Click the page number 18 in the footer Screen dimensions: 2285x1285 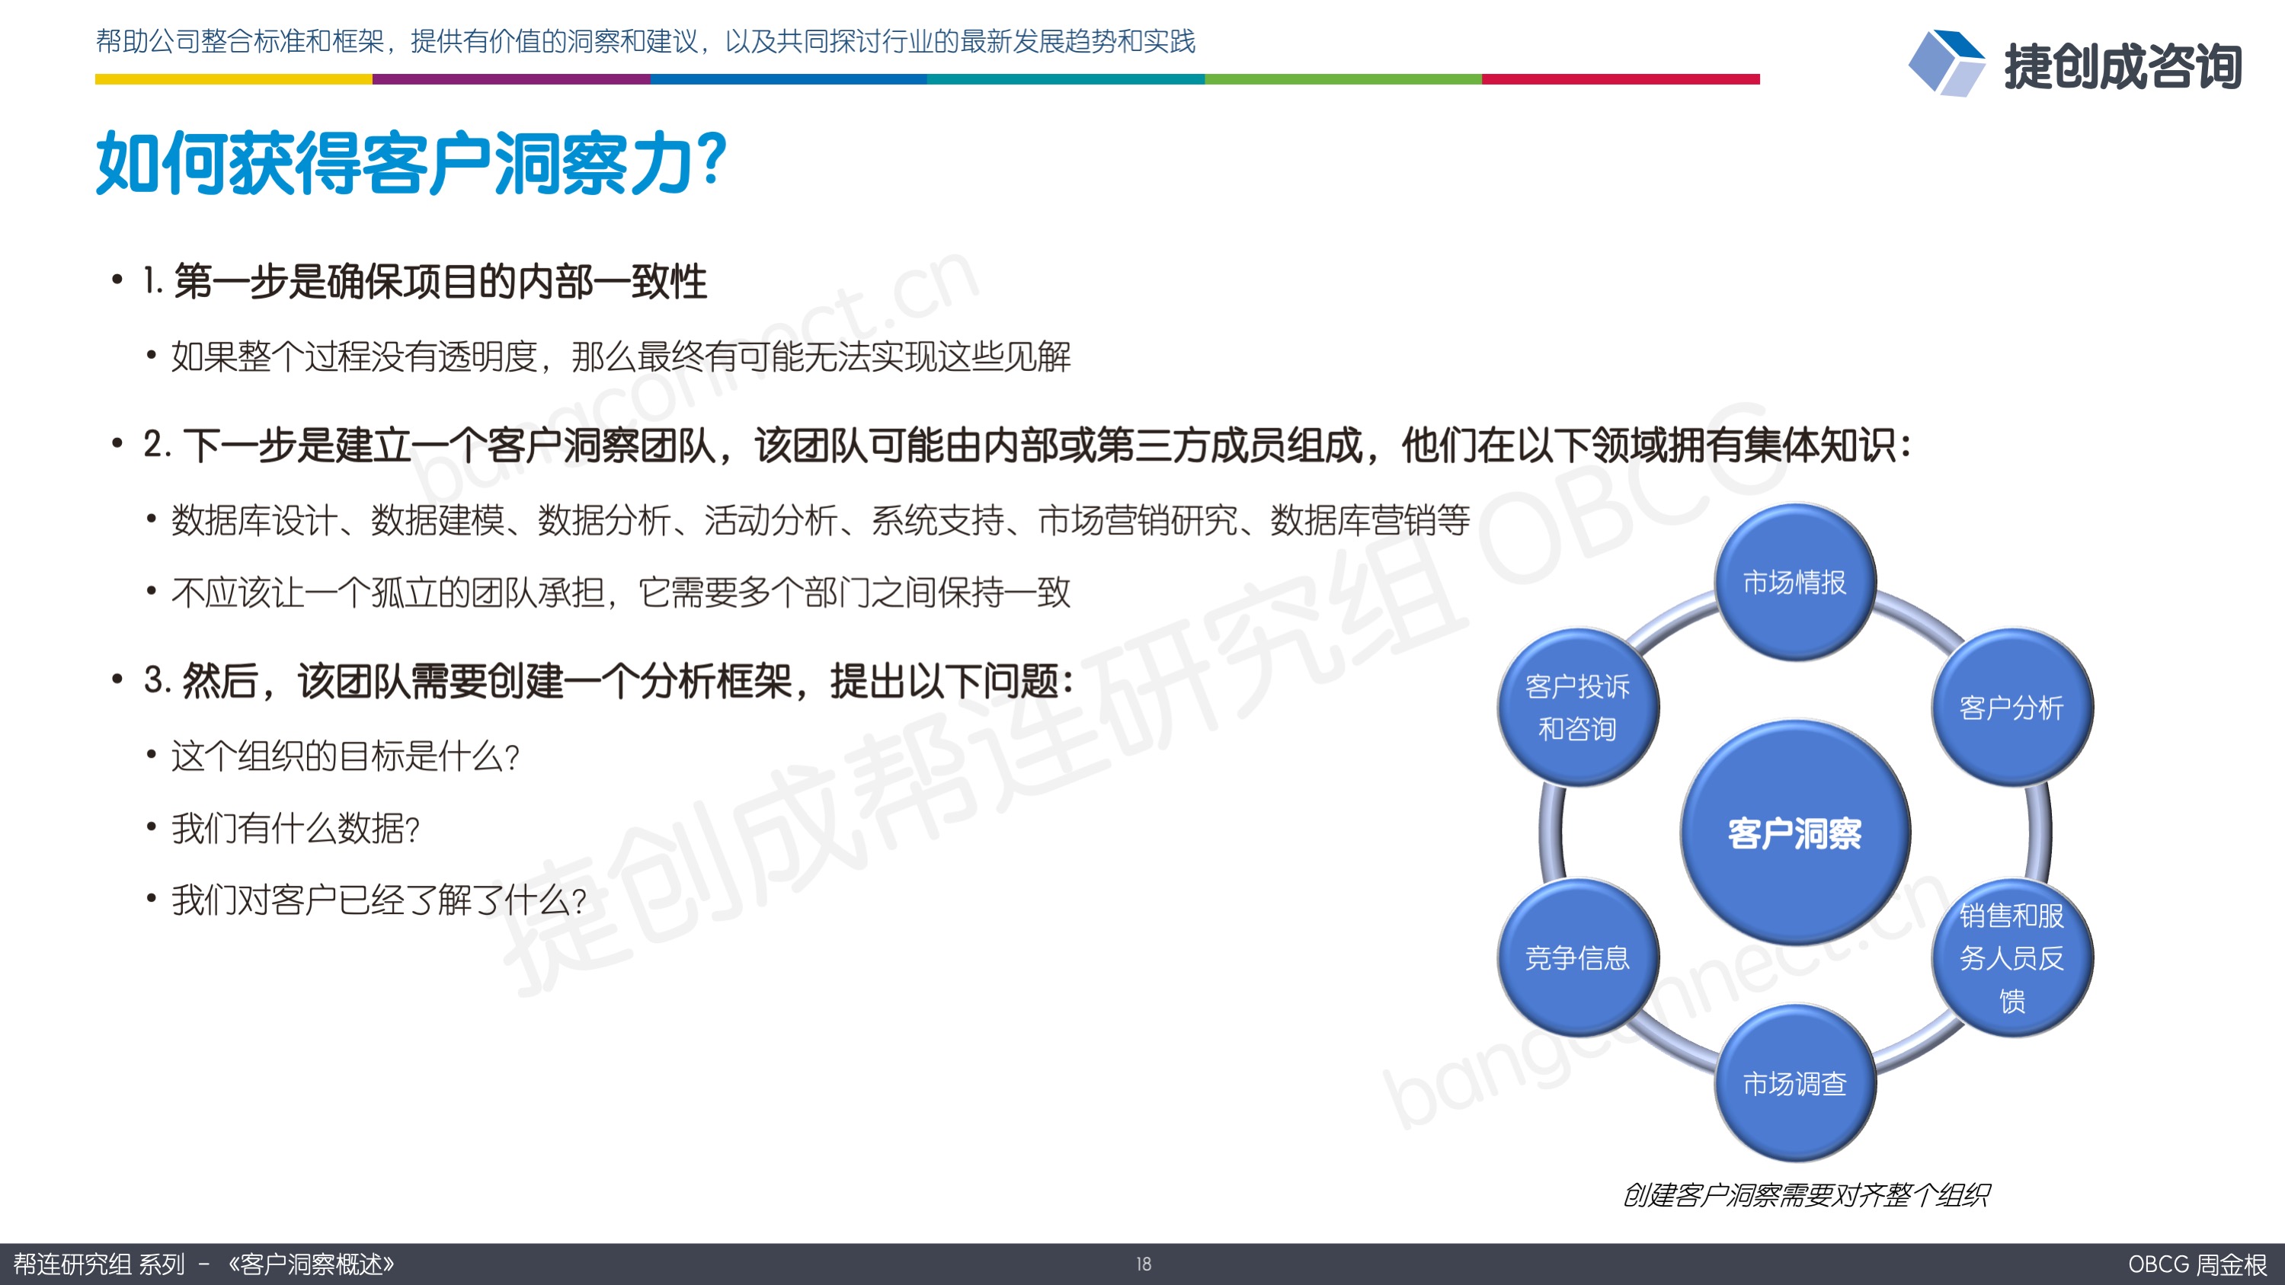point(1144,1264)
